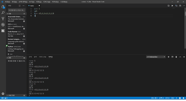Image resolution: width=186 pixels, height=101 pixels.
Task: Expand the 사용 안 함 (disabled) section
Action: click(16, 95)
